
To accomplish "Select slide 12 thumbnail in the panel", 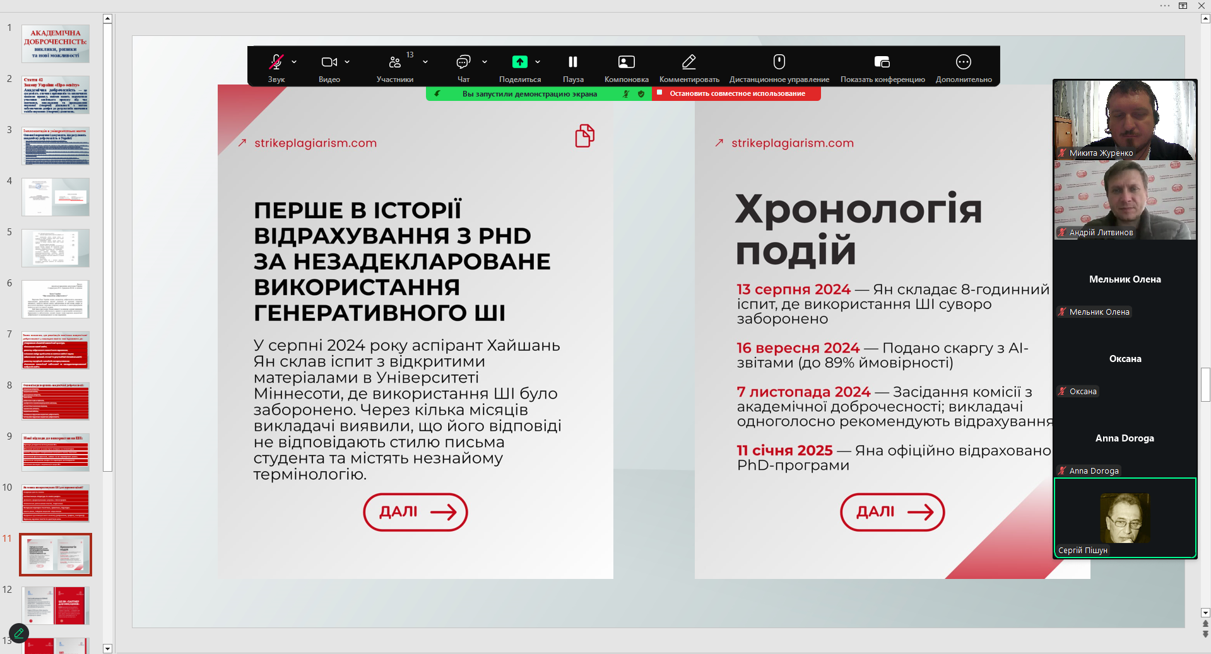I will tap(56, 605).
